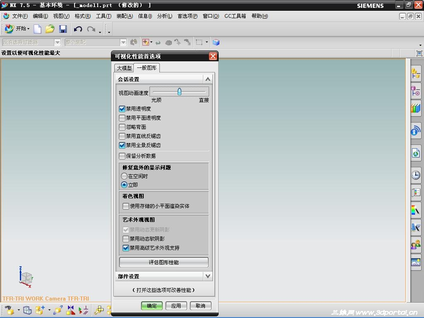
Task: Open the Roles people icon
Action: click(416, 245)
